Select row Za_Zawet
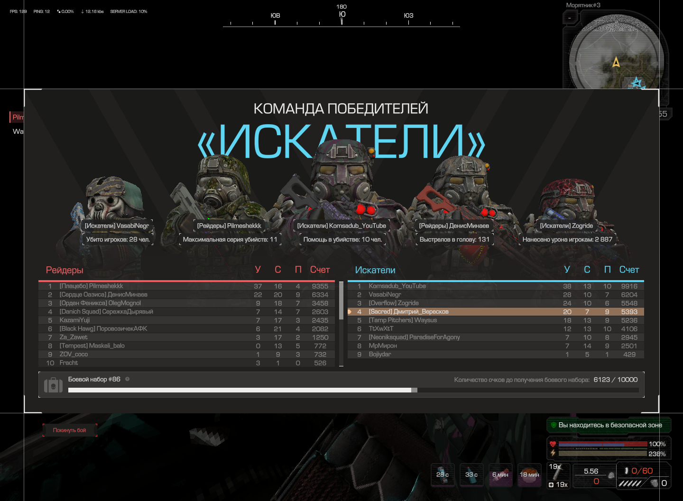The image size is (683, 501). [187, 337]
